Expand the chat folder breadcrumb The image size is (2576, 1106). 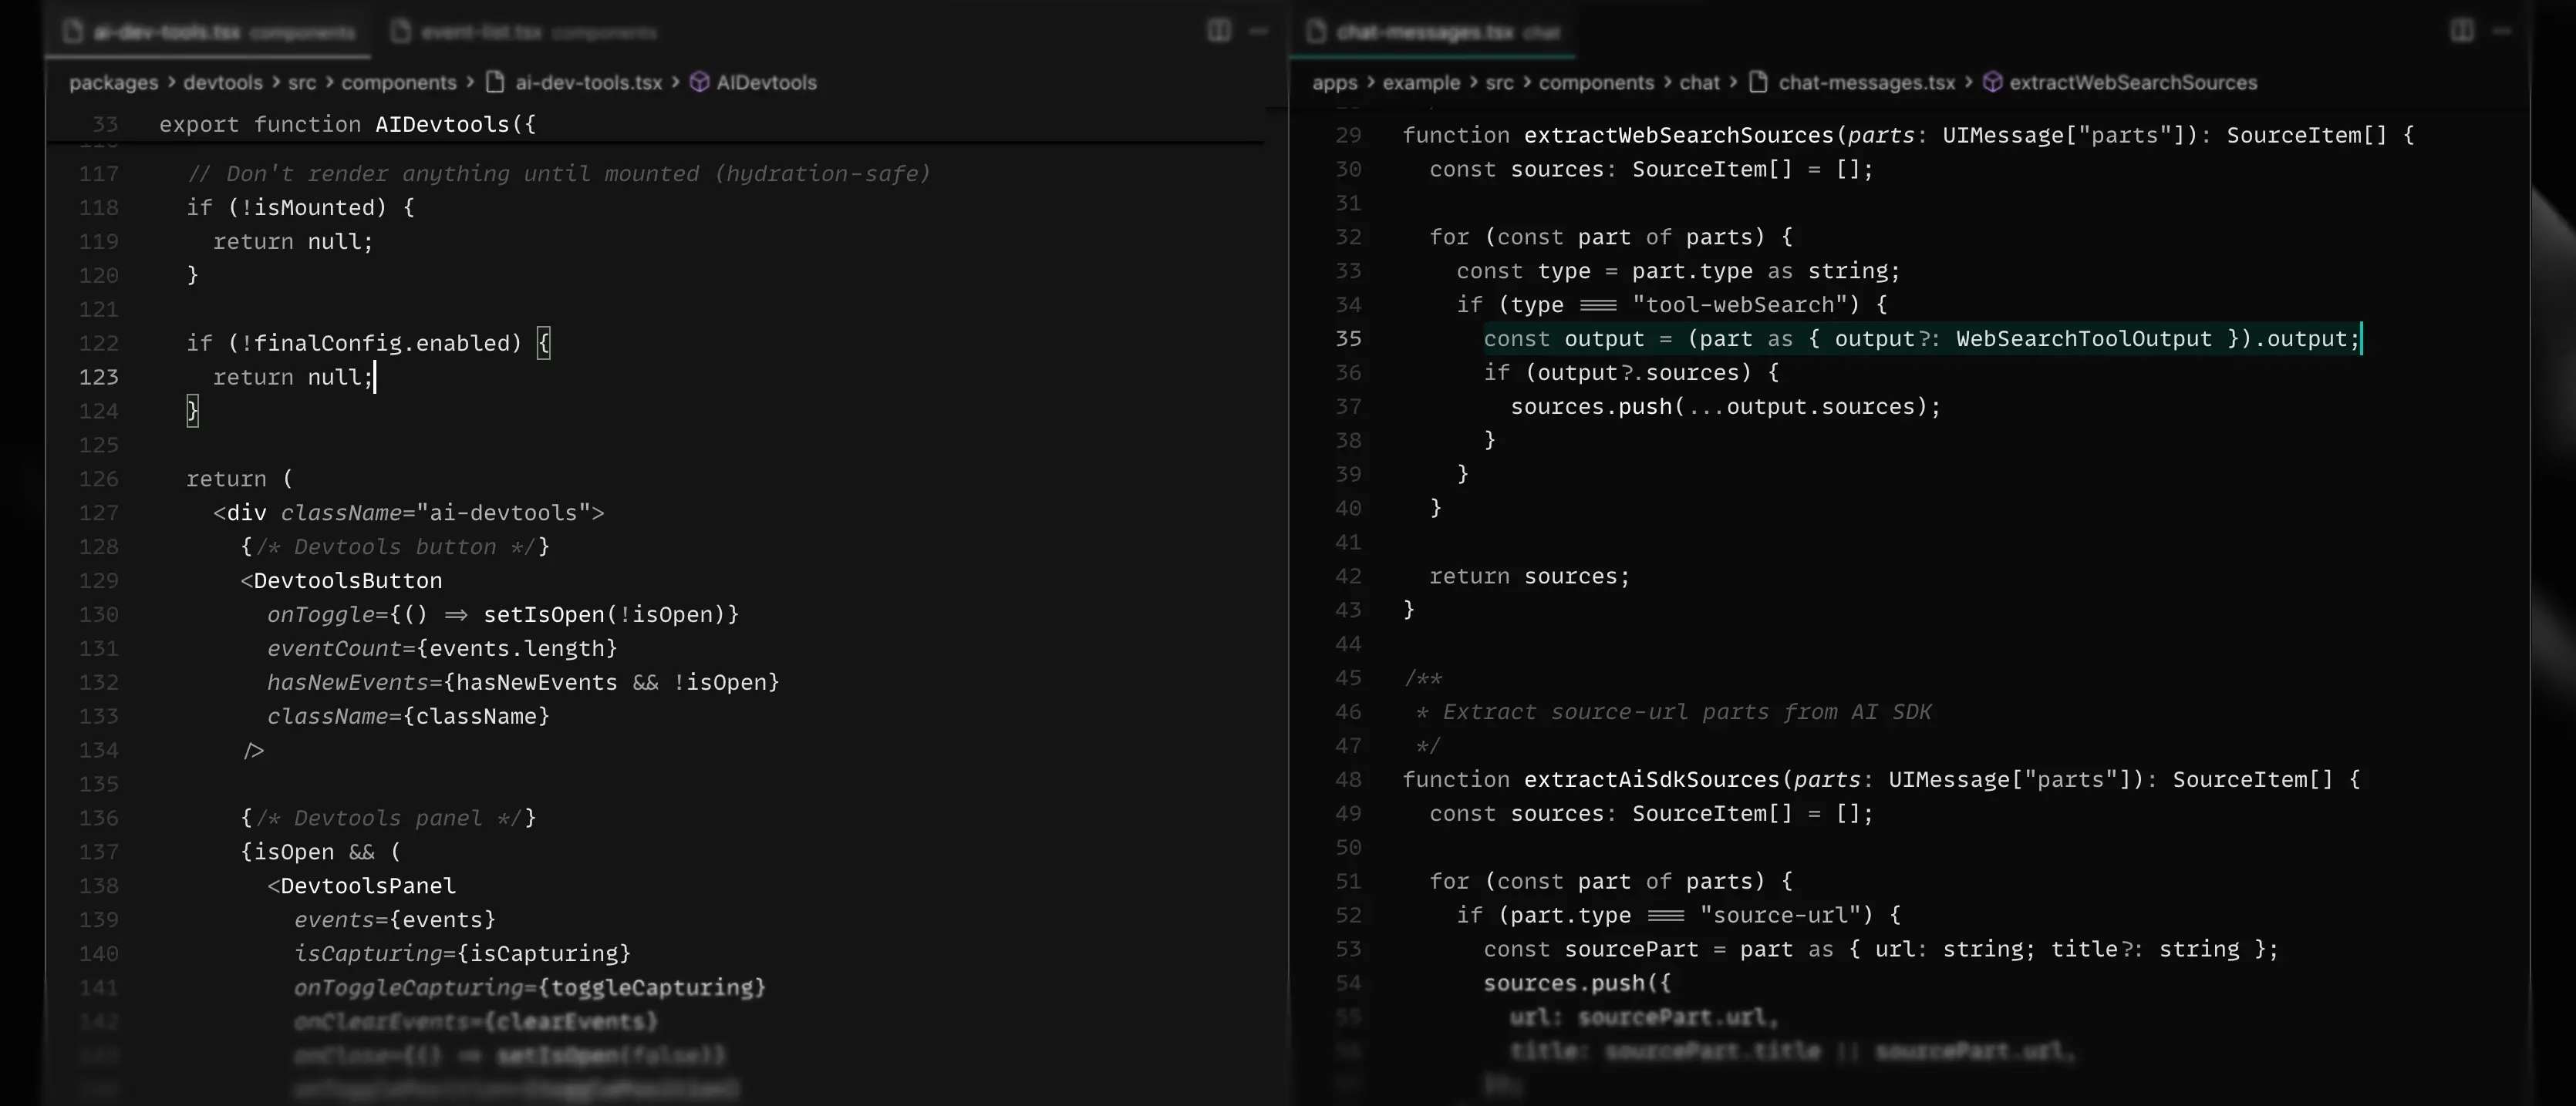pyautogui.click(x=1699, y=83)
